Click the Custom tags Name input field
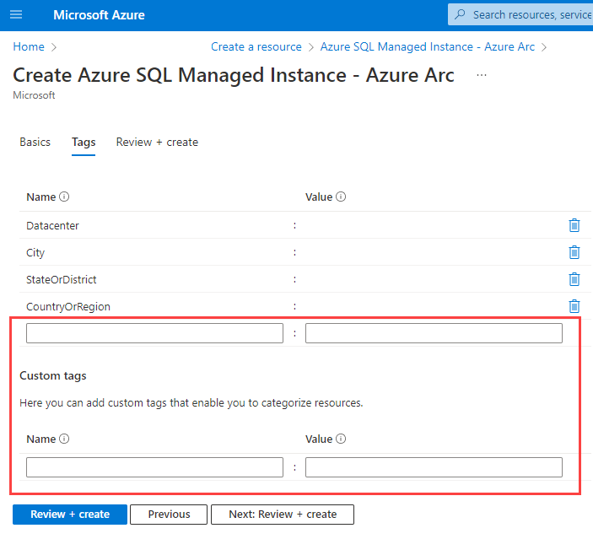The image size is (593, 539). pyautogui.click(x=154, y=467)
